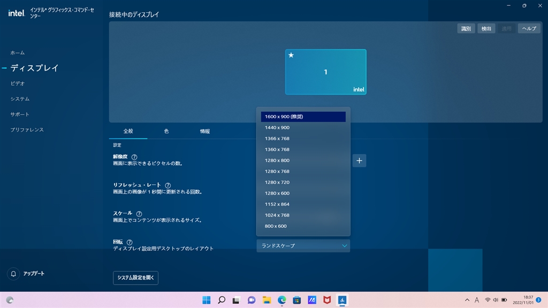Click the Wi-Fi network tray icon
548x308 pixels.
click(x=488, y=300)
